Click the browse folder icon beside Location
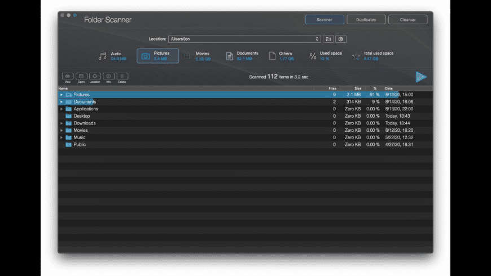Screen dimensions: 491x276 (x=328, y=39)
